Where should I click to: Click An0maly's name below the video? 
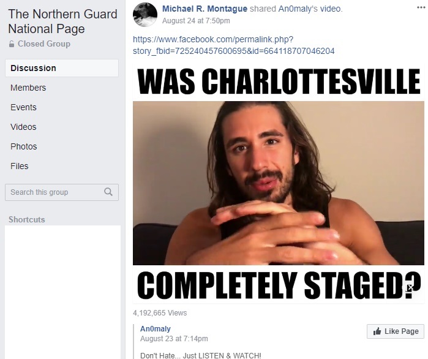click(x=156, y=329)
